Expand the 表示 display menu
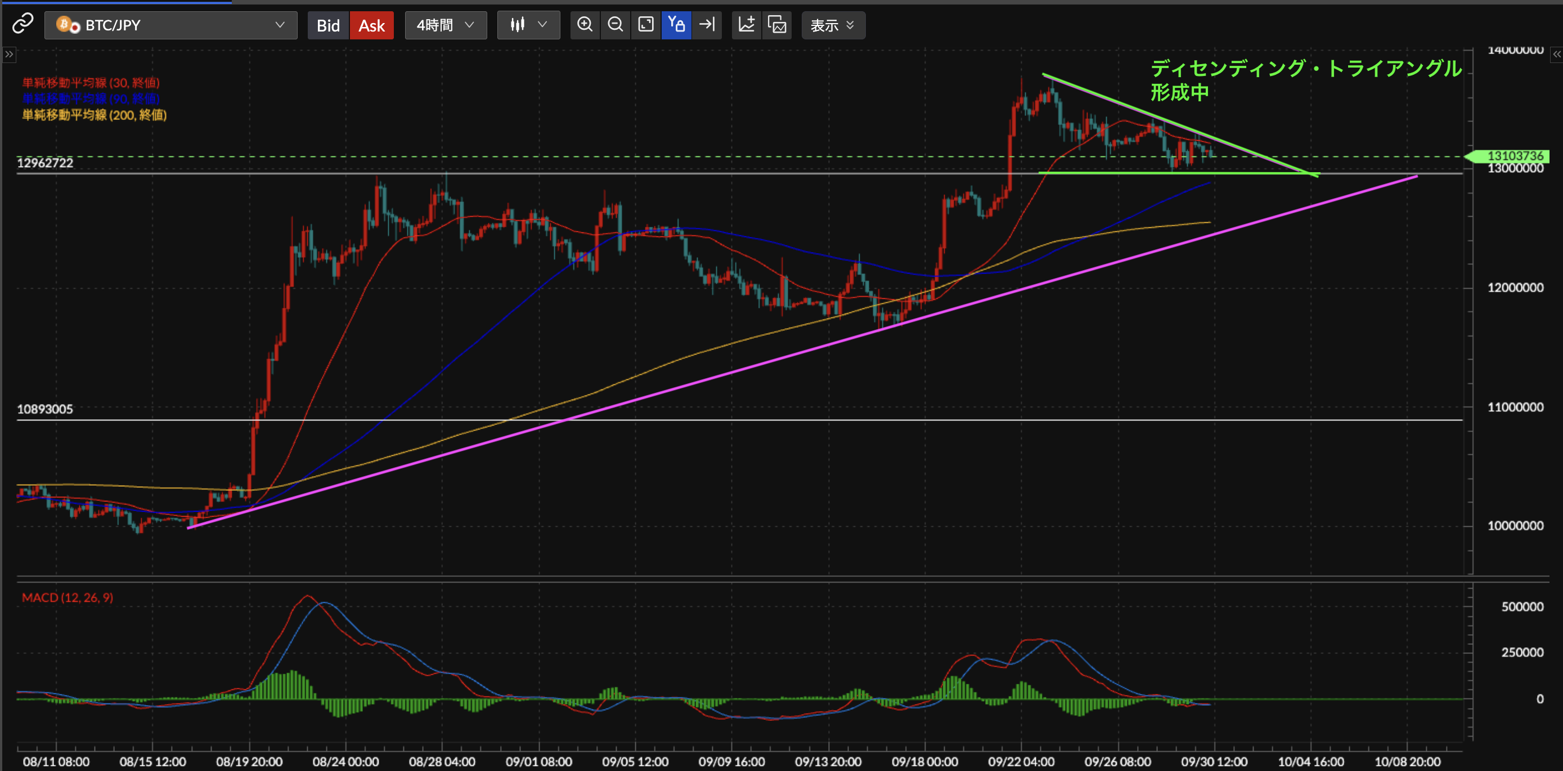This screenshot has height=771, width=1563. click(833, 25)
